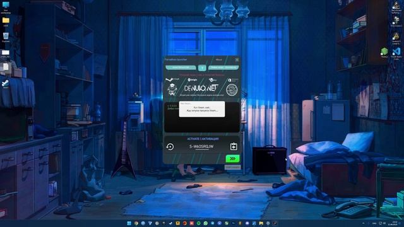Open the Windows Start menu

(129, 223)
